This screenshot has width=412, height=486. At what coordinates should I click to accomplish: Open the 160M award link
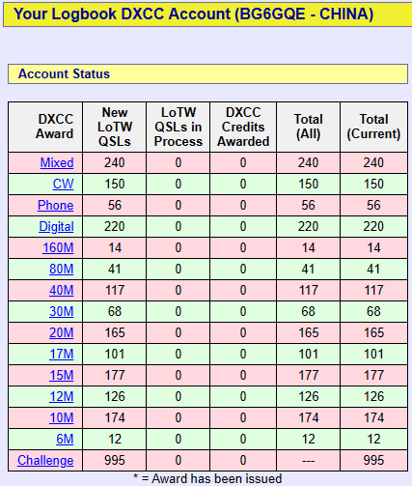(x=58, y=247)
